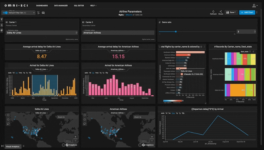Screen dimensions: 264x150
Task: Open Help menu dropdown
Action: pos(93,6)
